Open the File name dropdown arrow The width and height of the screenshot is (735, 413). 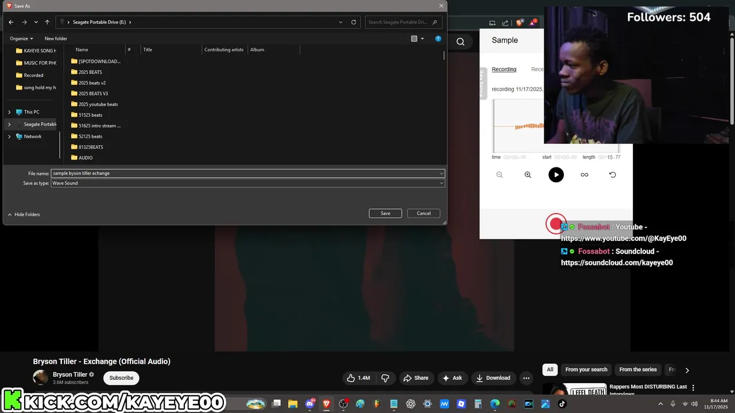coord(442,173)
